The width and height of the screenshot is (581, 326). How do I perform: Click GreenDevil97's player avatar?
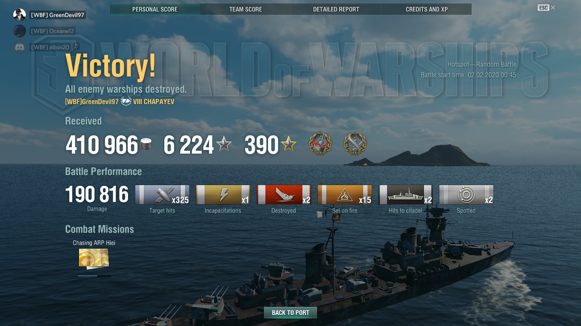pos(20,15)
